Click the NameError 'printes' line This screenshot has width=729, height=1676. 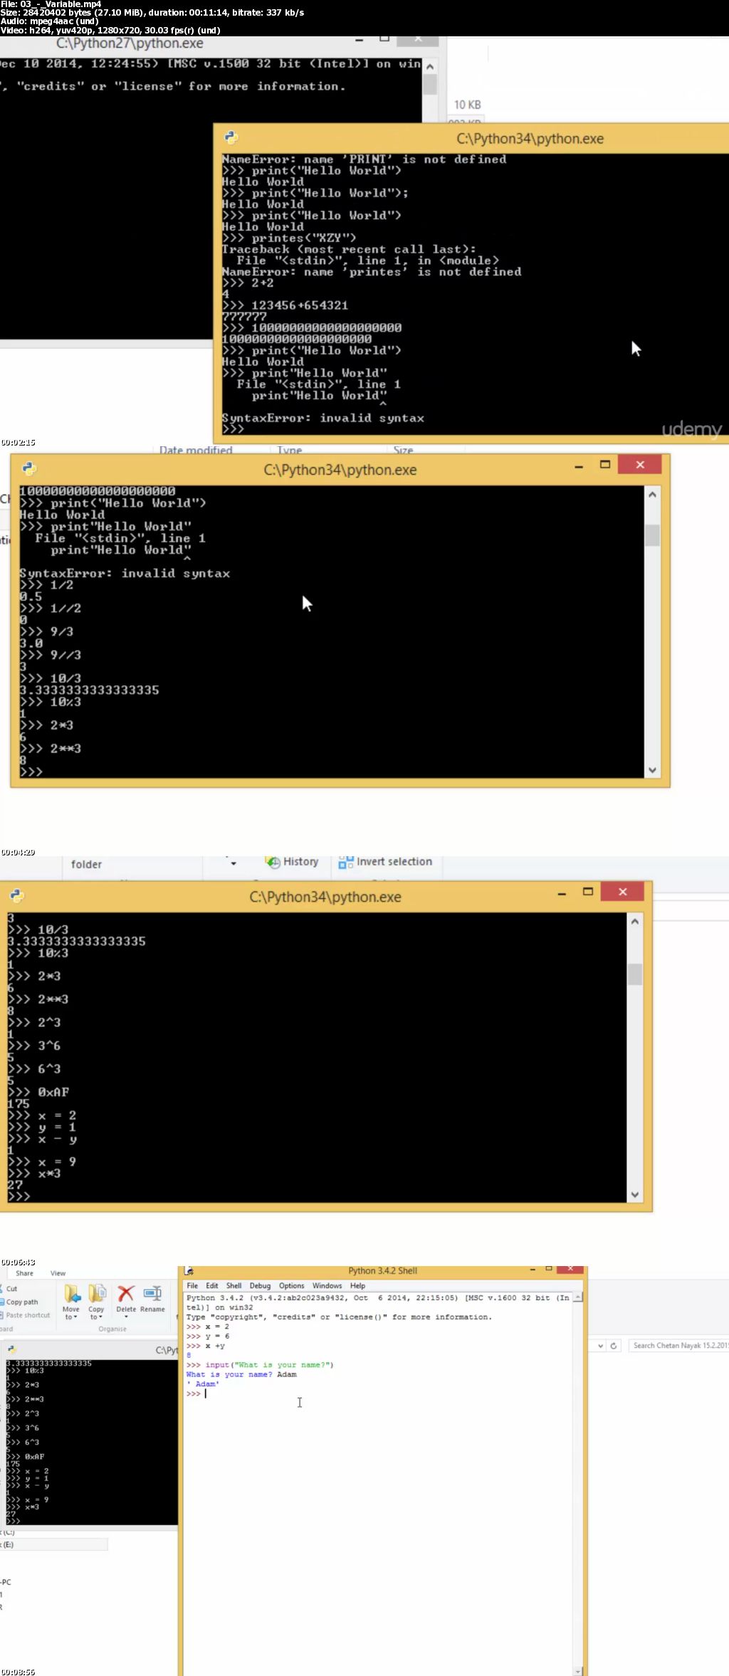click(372, 271)
